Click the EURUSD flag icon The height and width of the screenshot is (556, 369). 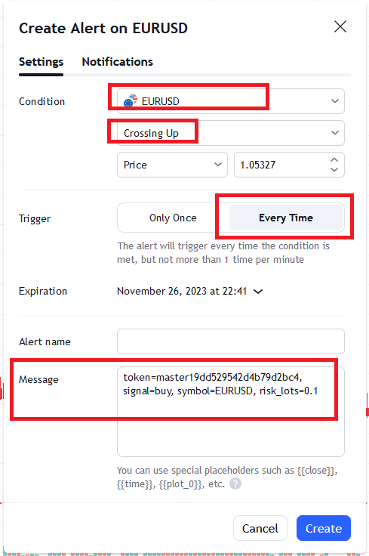point(130,101)
